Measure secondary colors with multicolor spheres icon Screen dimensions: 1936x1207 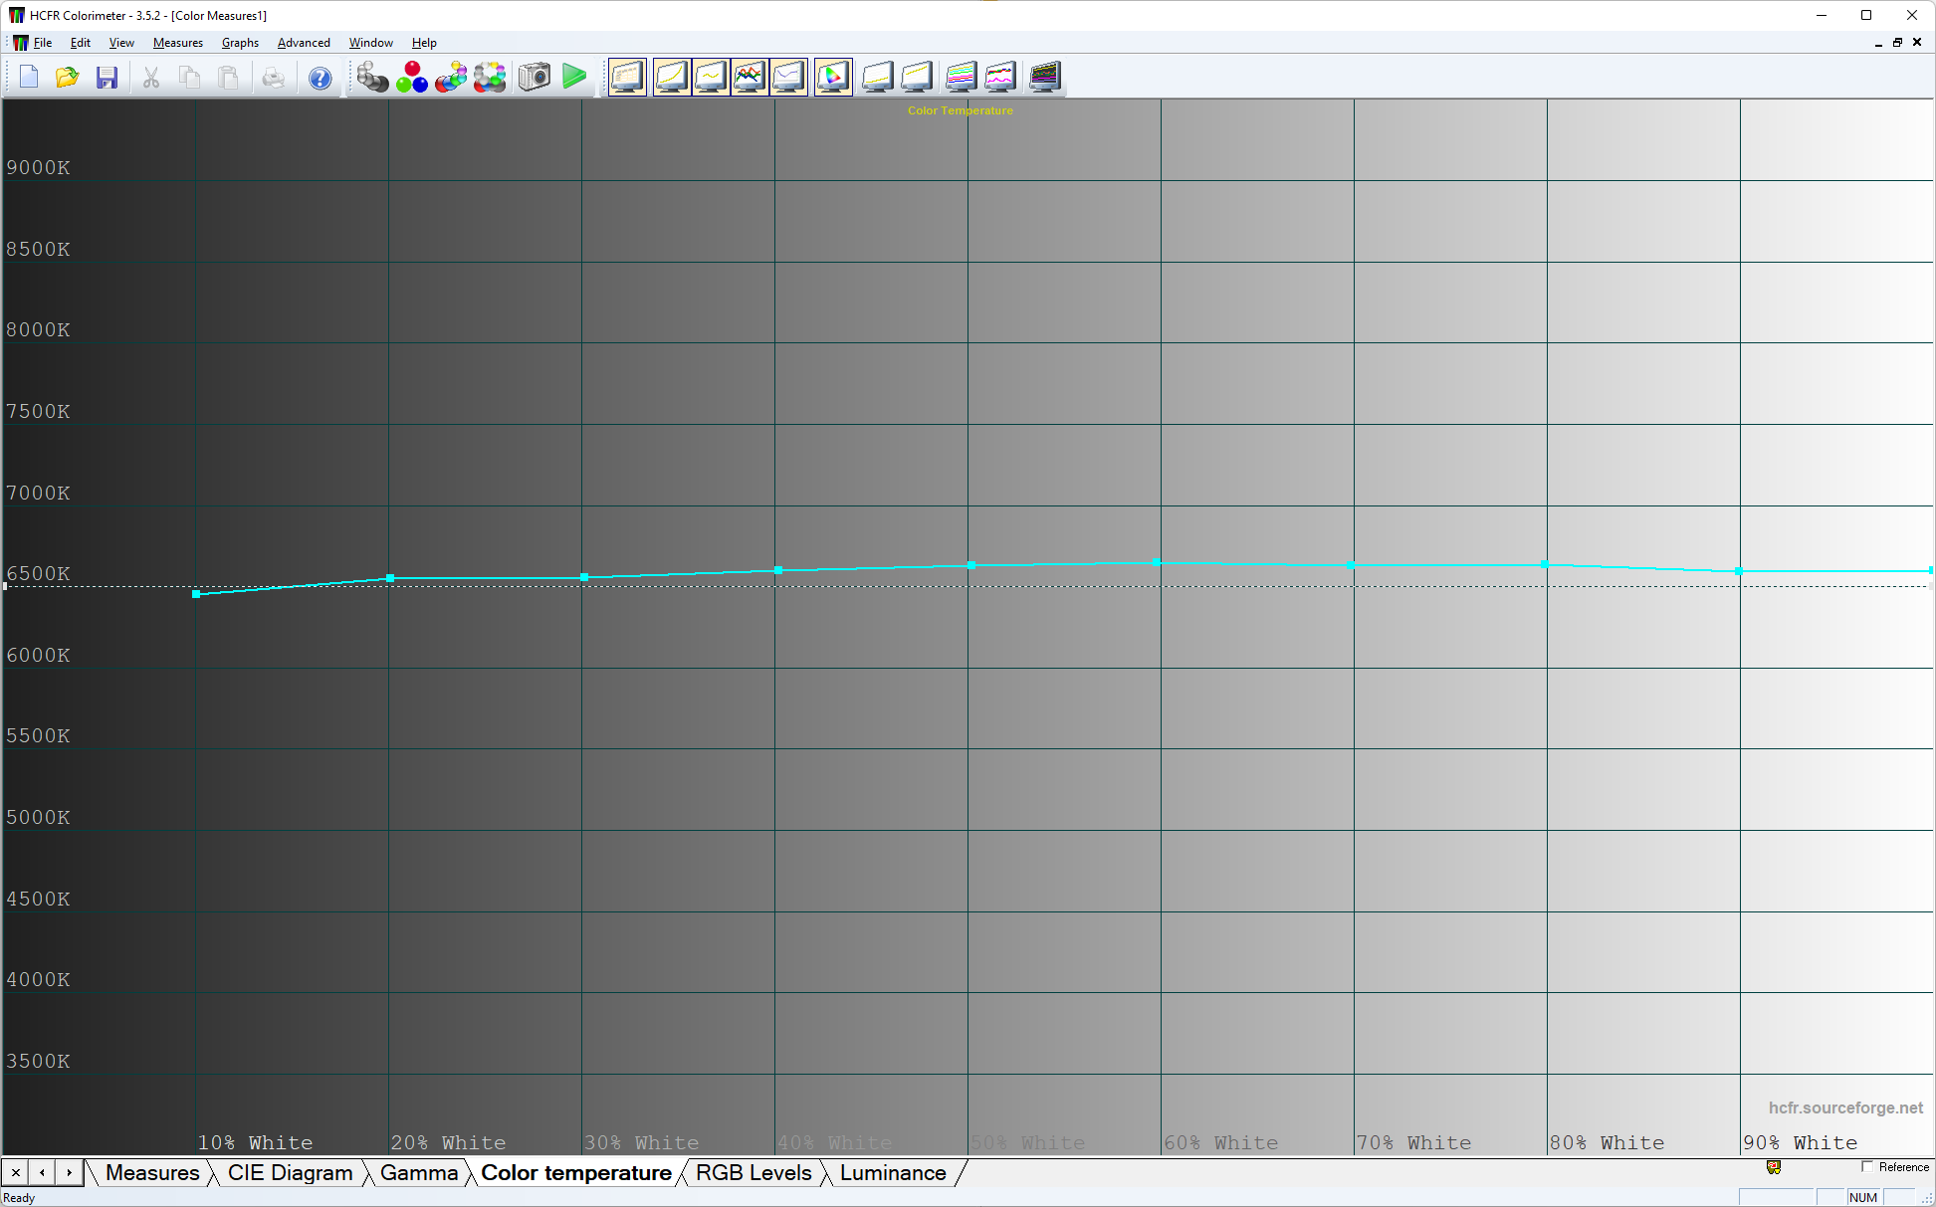(450, 77)
